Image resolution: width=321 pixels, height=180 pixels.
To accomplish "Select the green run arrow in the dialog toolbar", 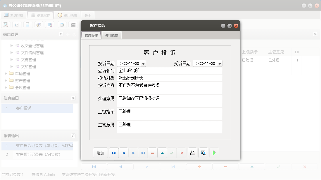I will click(214, 153).
